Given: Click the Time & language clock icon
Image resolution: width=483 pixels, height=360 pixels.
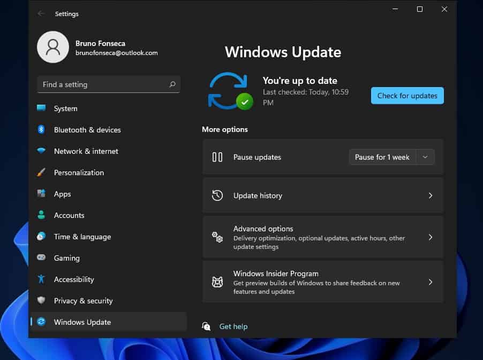Looking at the screenshot, I should (41, 236).
